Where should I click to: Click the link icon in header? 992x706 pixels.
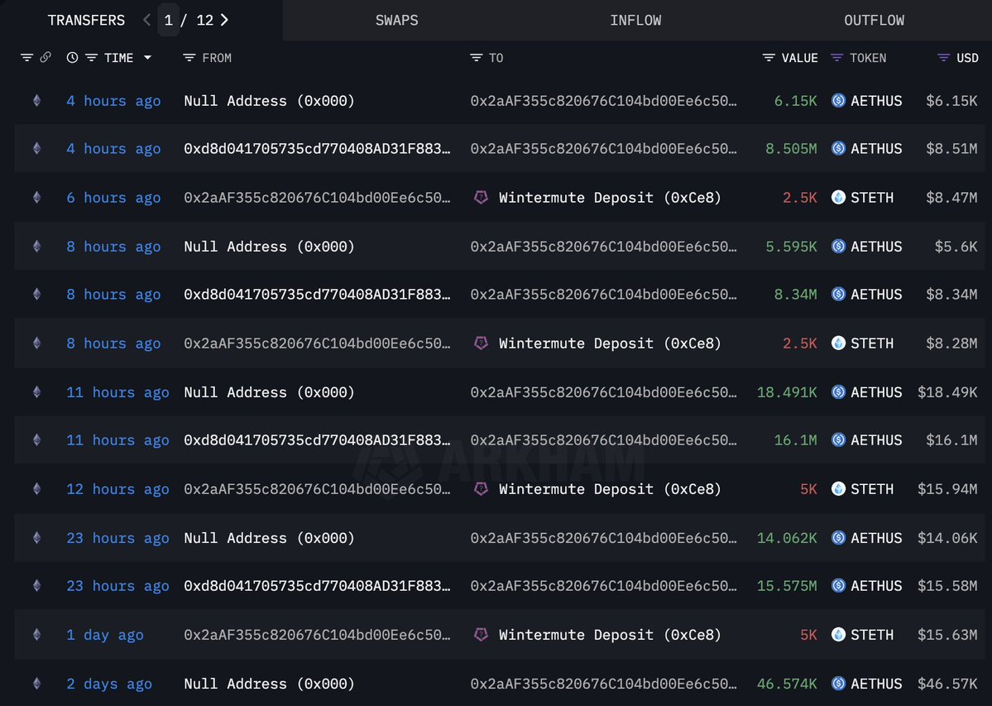tap(46, 58)
